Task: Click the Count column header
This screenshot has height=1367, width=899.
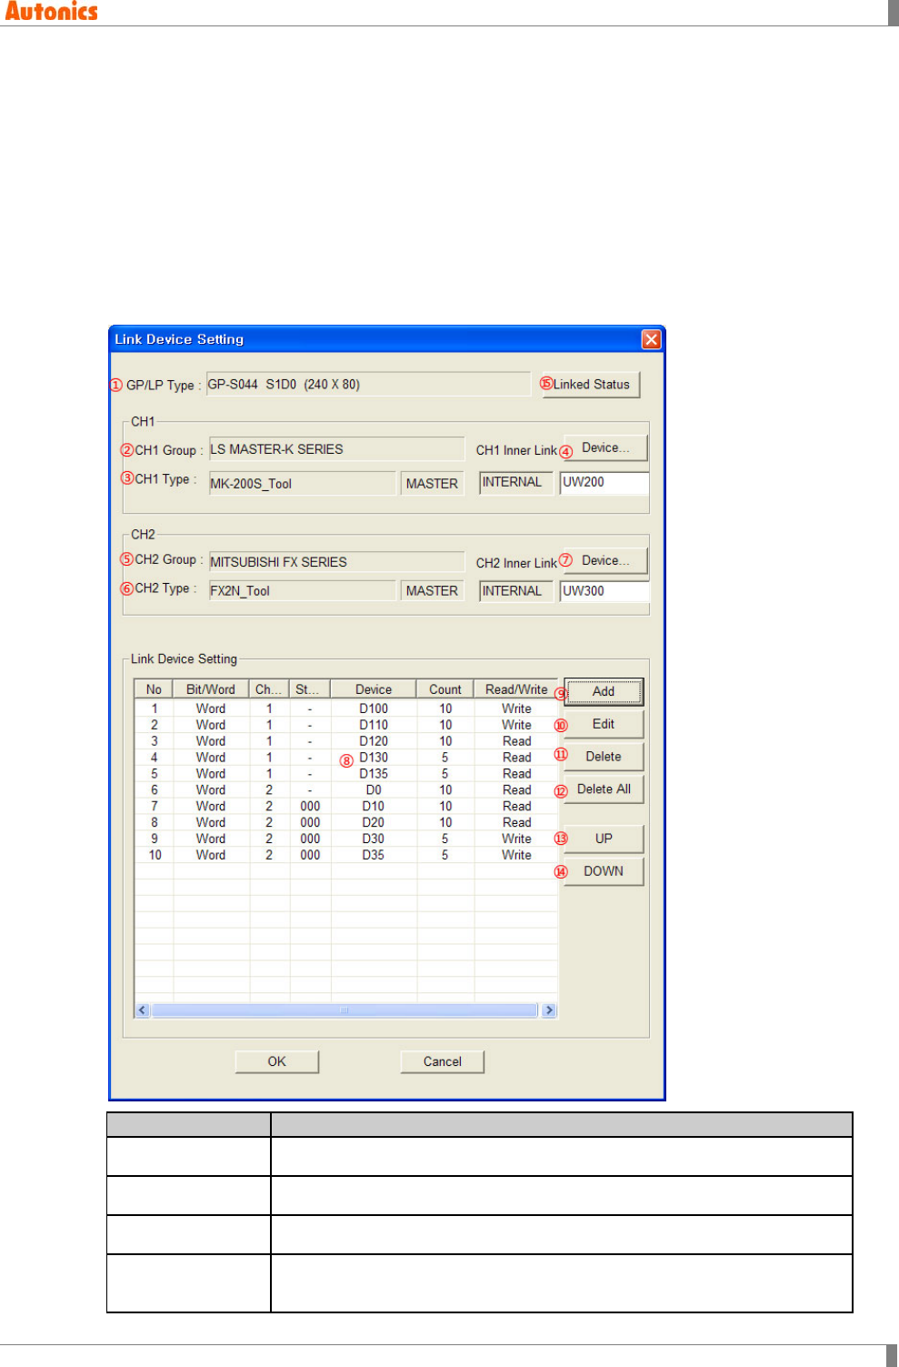Action: click(445, 689)
